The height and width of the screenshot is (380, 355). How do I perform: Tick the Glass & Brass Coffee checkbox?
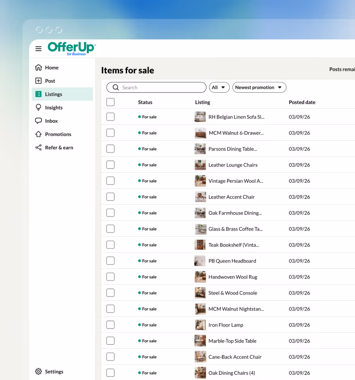(110, 229)
